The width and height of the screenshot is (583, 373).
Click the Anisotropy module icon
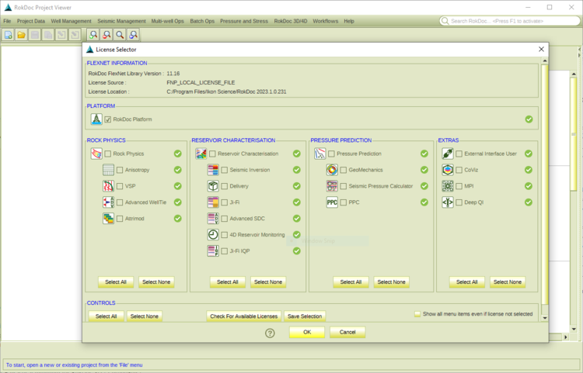click(x=109, y=170)
